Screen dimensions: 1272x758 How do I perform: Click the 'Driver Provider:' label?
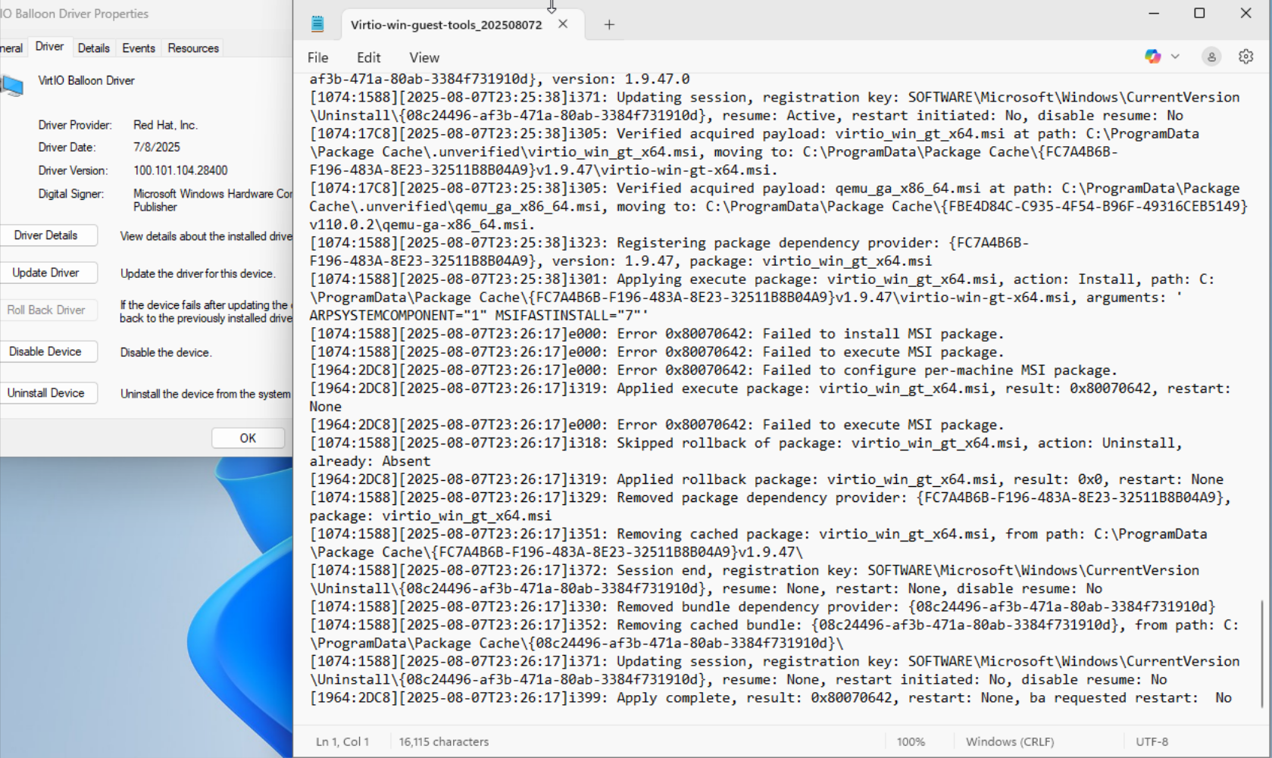click(x=75, y=125)
